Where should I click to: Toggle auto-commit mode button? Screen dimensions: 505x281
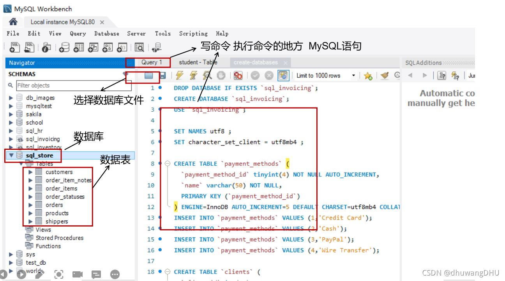tap(283, 76)
